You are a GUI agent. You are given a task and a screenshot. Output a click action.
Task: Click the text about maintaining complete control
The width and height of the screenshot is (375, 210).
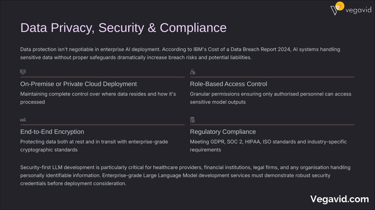point(98,98)
